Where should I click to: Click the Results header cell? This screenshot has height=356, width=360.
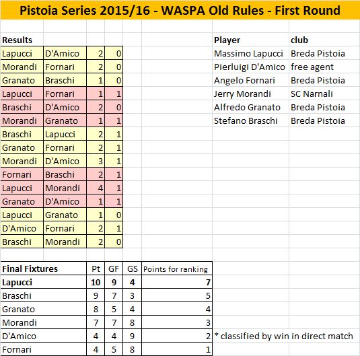[x=22, y=40]
